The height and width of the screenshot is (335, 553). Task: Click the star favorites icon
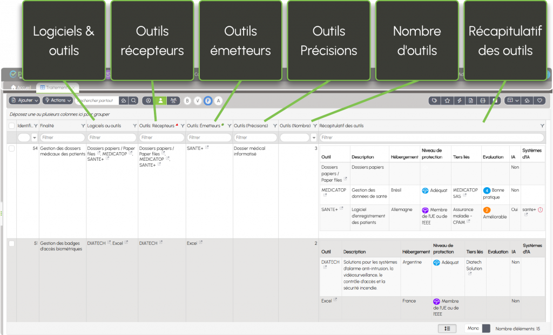click(x=447, y=100)
